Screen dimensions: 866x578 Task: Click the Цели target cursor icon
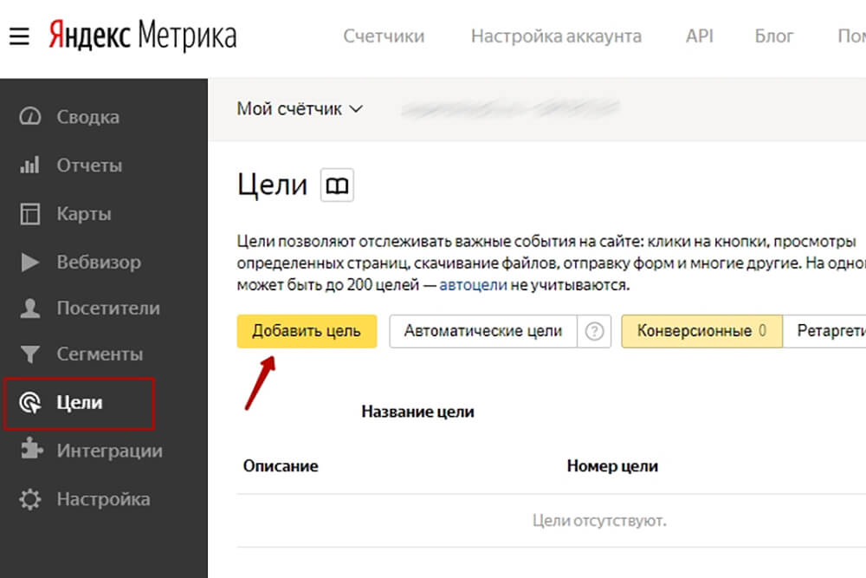click(29, 402)
